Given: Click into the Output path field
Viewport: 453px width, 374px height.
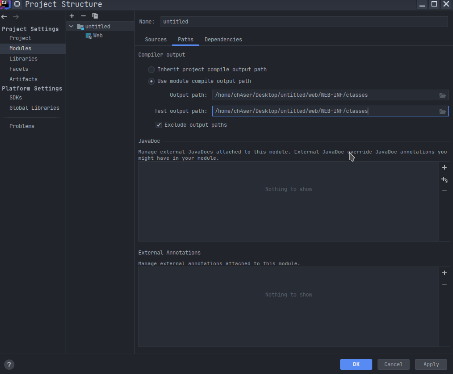Looking at the screenshot, I should [326, 95].
